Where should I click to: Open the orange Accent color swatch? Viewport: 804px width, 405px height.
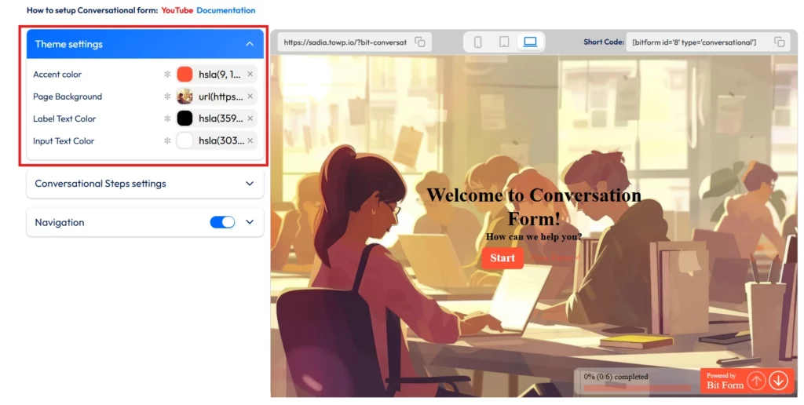point(185,75)
